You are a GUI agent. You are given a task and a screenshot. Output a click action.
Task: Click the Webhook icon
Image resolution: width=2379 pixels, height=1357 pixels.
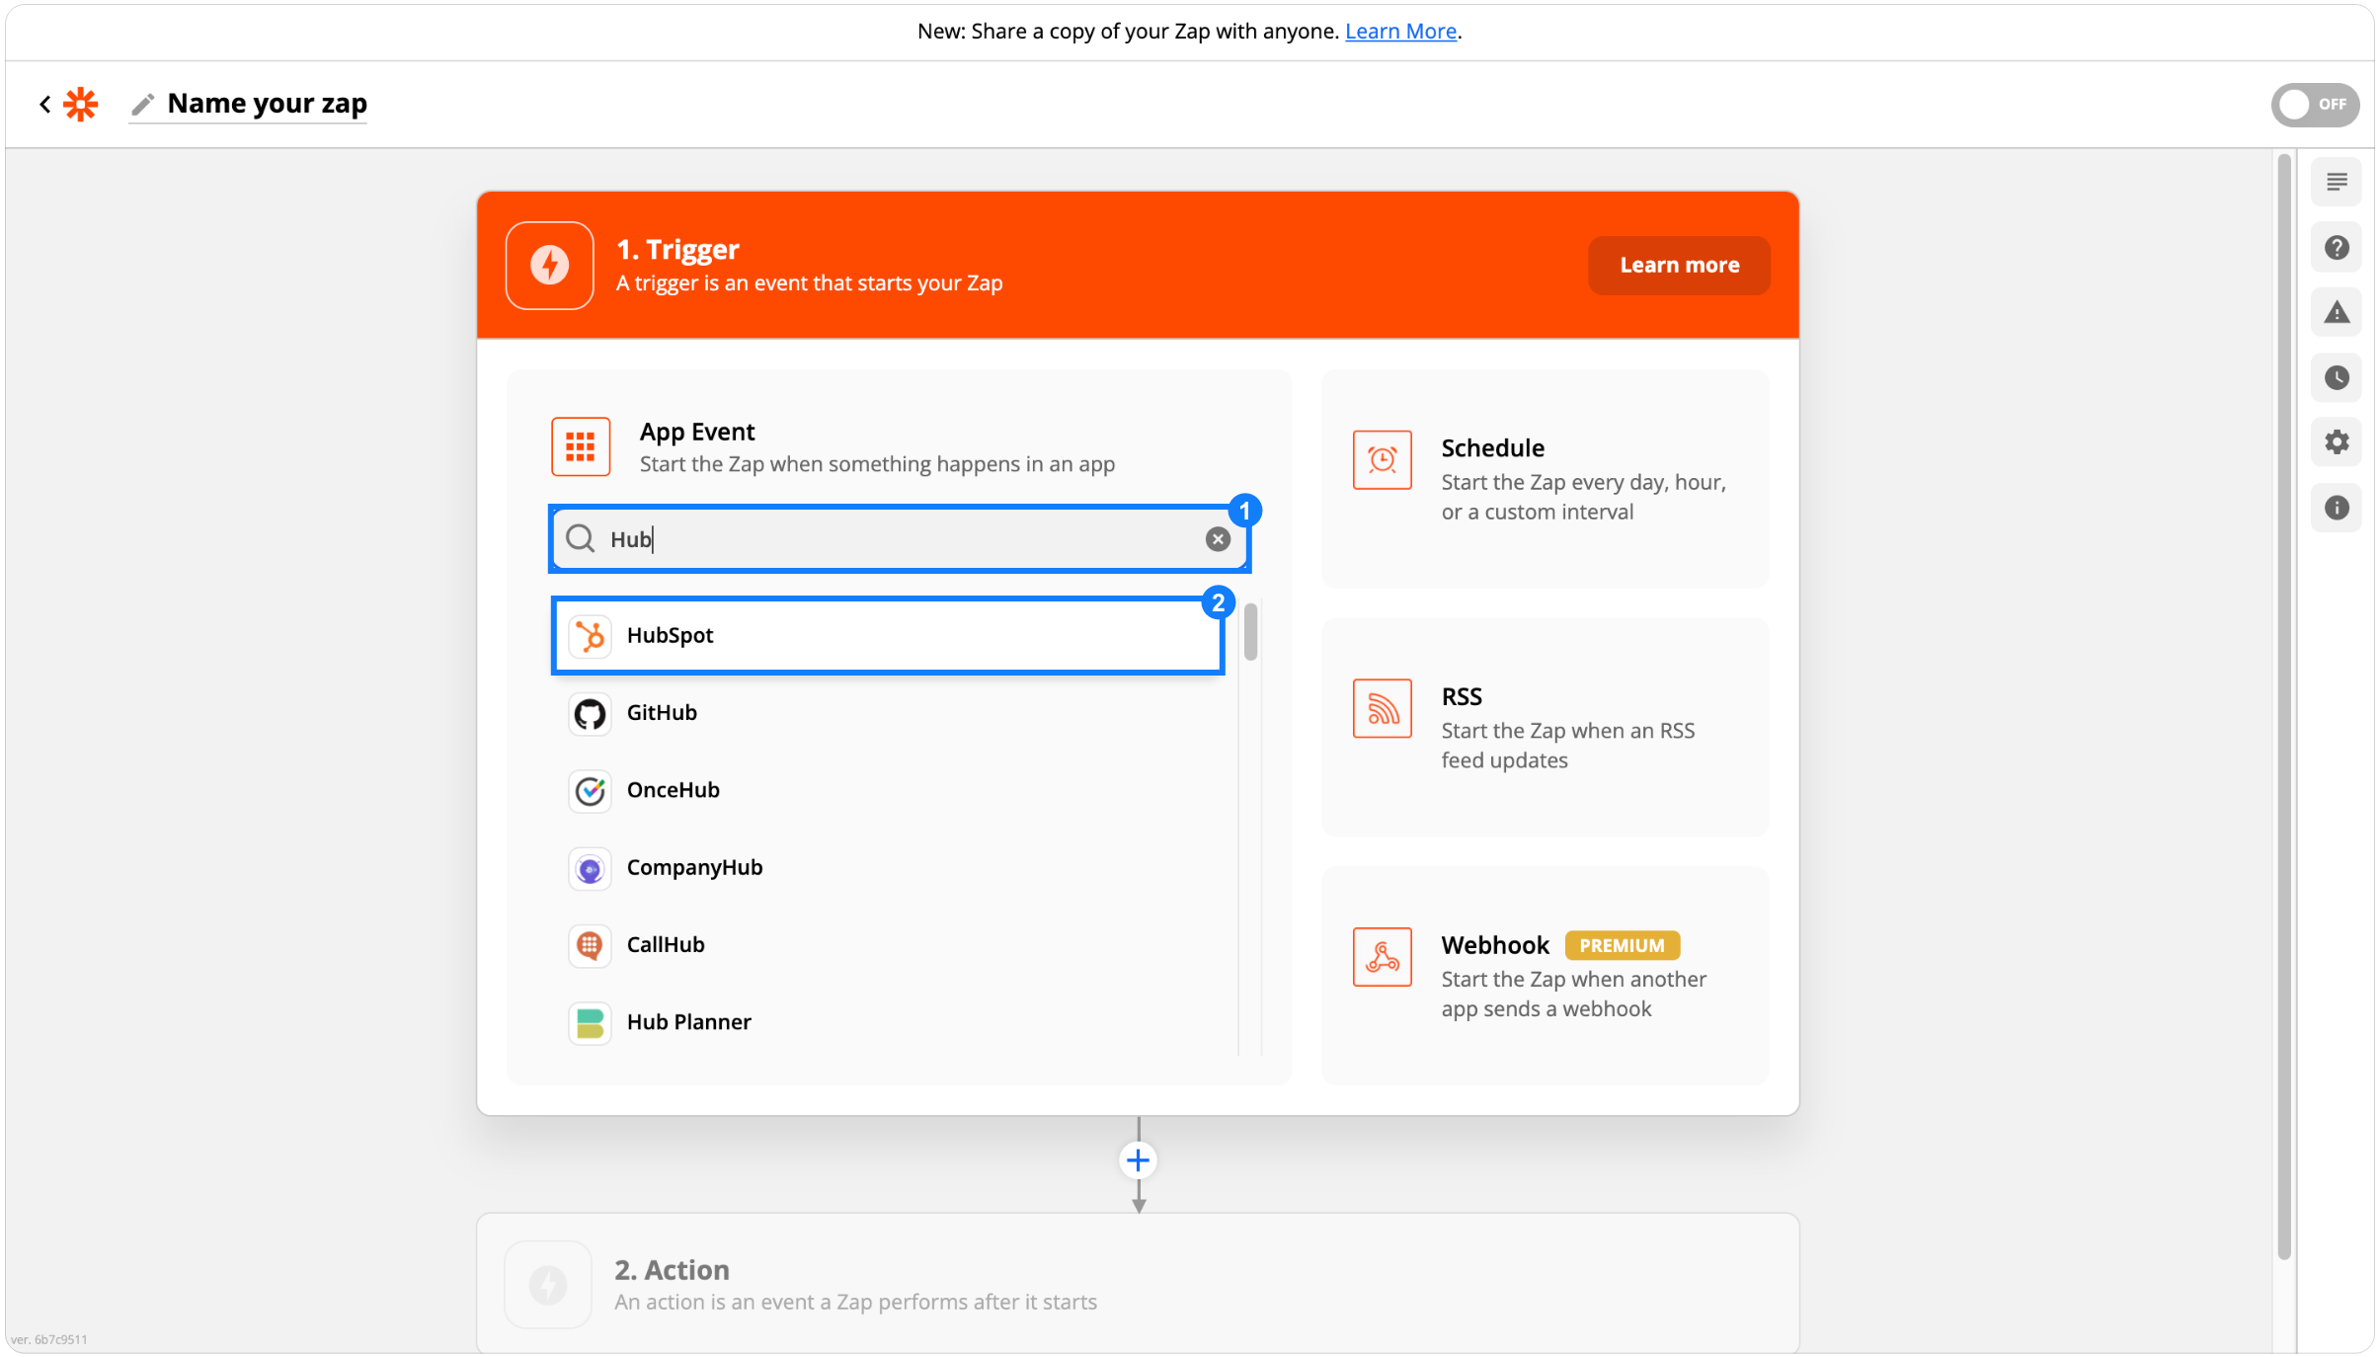tap(1382, 957)
